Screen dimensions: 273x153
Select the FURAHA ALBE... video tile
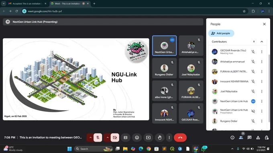coord(191,91)
